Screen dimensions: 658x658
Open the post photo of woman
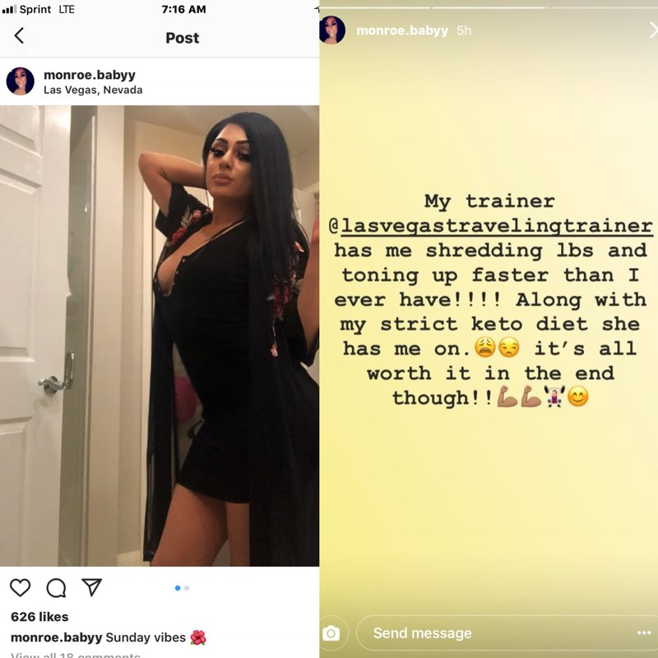coord(160,336)
